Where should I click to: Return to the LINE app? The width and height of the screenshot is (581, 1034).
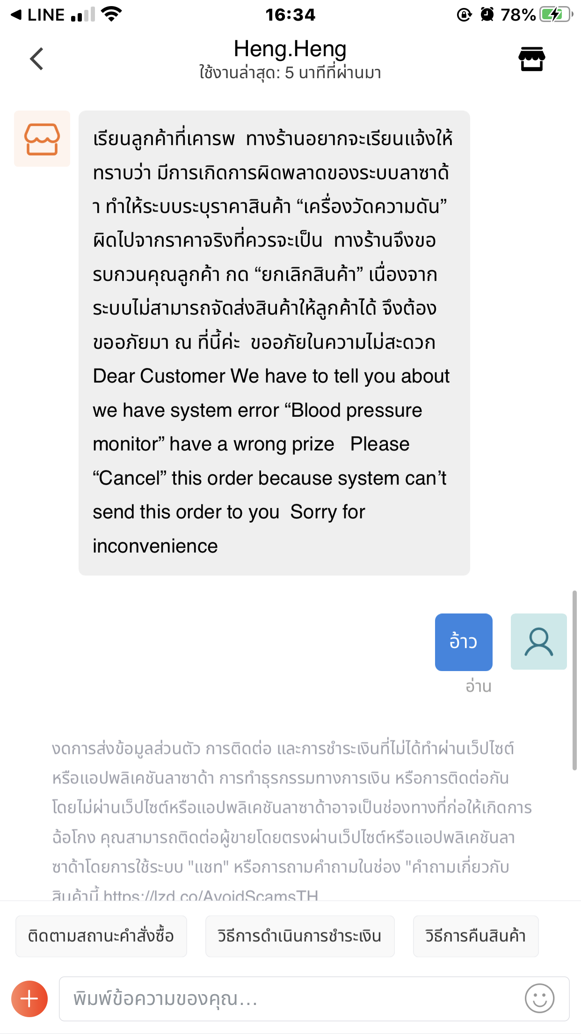pyautogui.click(x=37, y=15)
